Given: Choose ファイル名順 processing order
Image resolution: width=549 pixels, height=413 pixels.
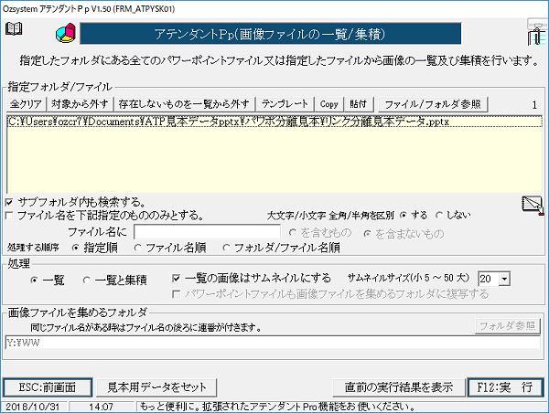Looking at the screenshot, I should 137,248.
